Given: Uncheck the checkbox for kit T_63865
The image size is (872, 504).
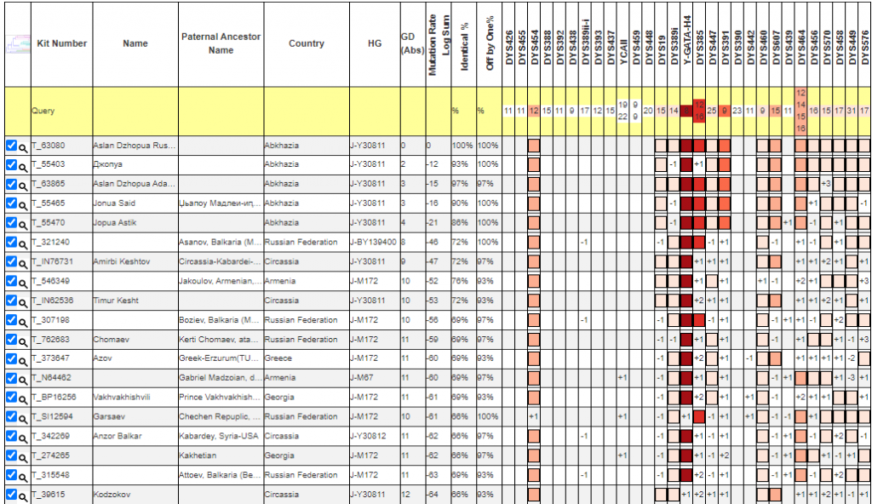Looking at the screenshot, I should click(11, 184).
